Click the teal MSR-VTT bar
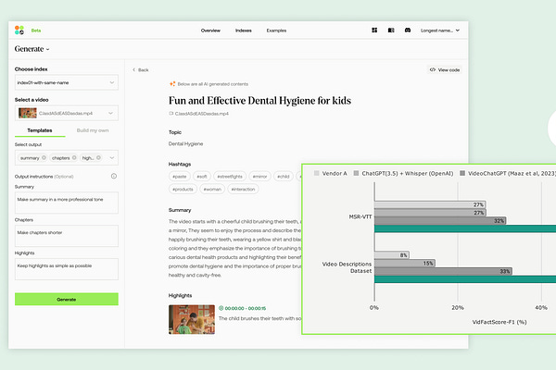 (465, 228)
